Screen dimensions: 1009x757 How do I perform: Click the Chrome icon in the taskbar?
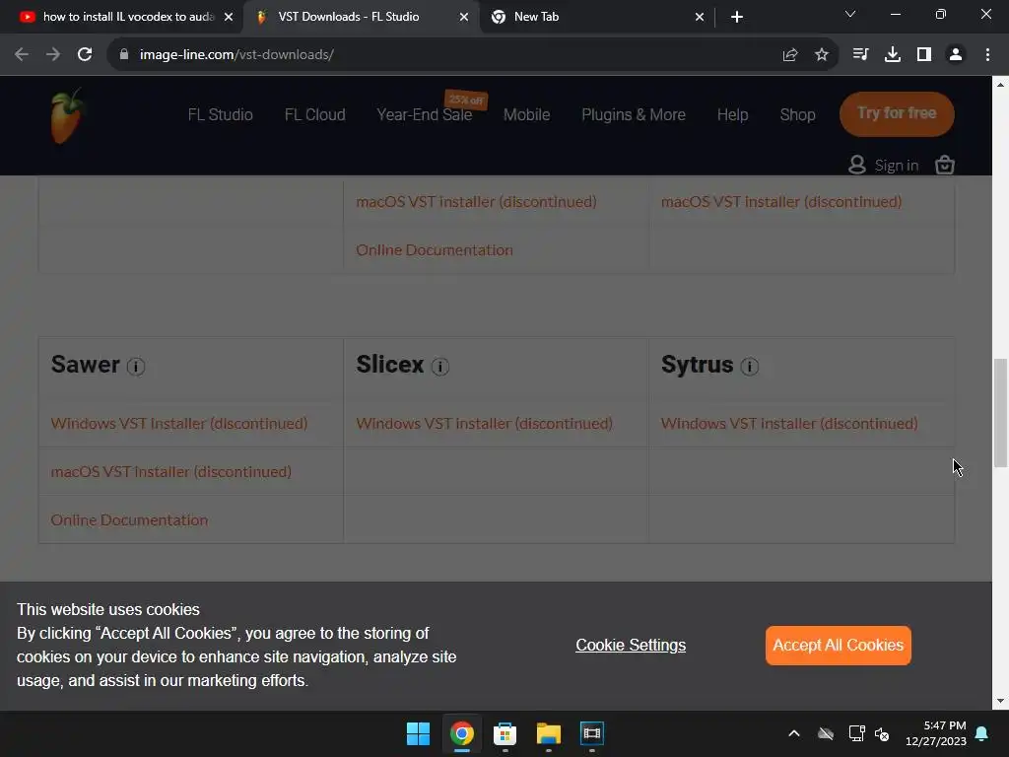461,733
